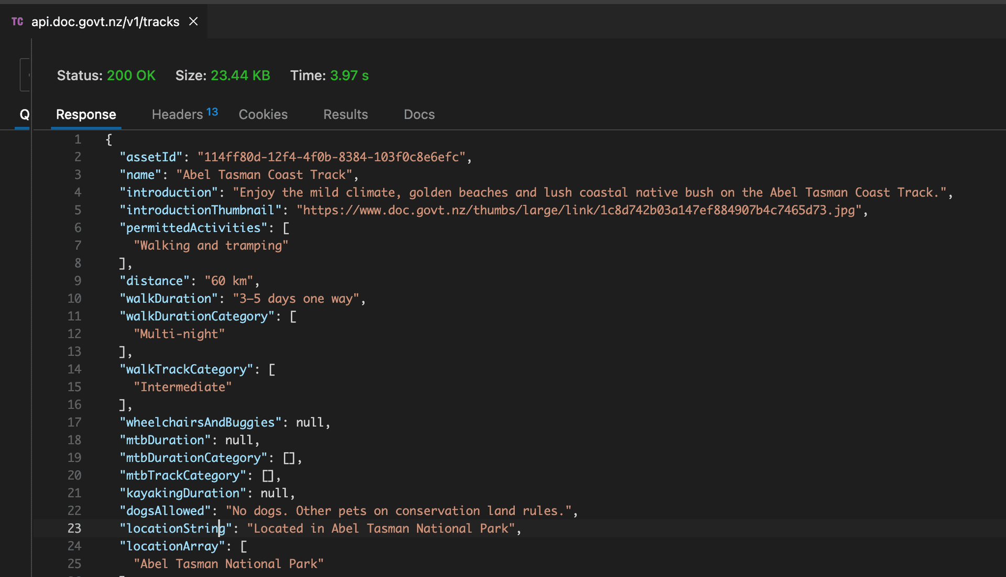Image resolution: width=1006 pixels, height=577 pixels.
Task: Click the "distance" key on line 9
Action: pyautogui.click(x=155, y=281)
